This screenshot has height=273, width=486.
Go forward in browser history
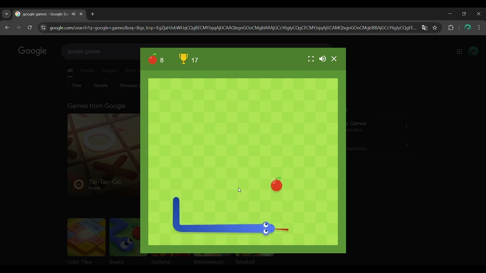click(x=18, y=28)
